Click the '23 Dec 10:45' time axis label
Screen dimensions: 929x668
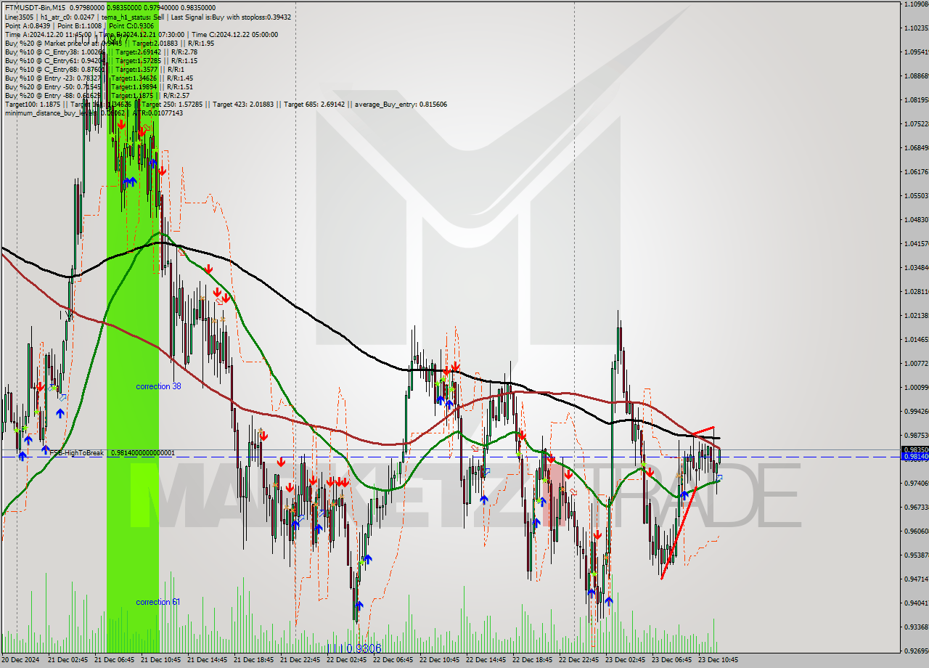[718, 660]
